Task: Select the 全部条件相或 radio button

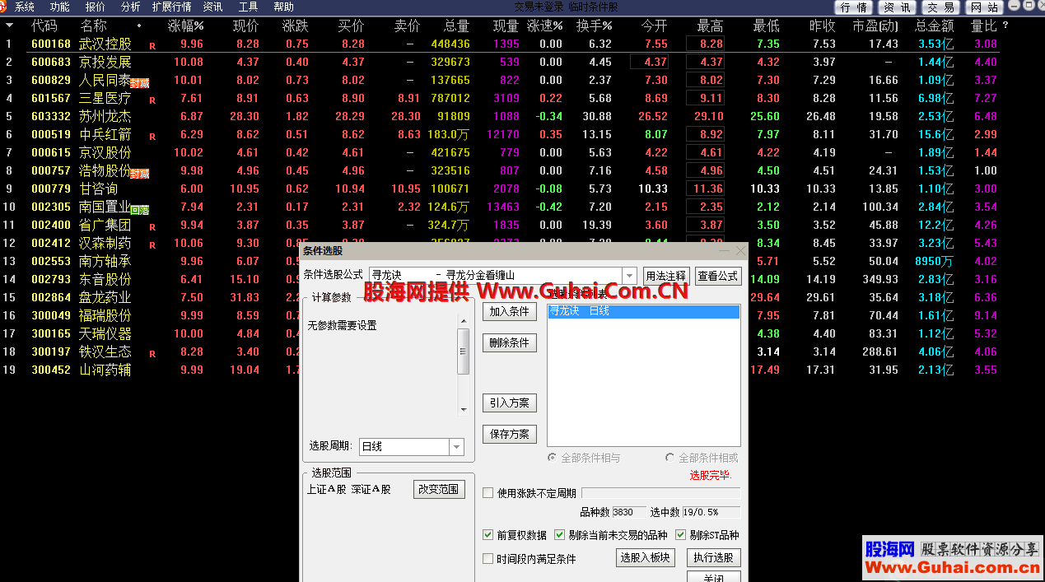Action: click(670, 458)
